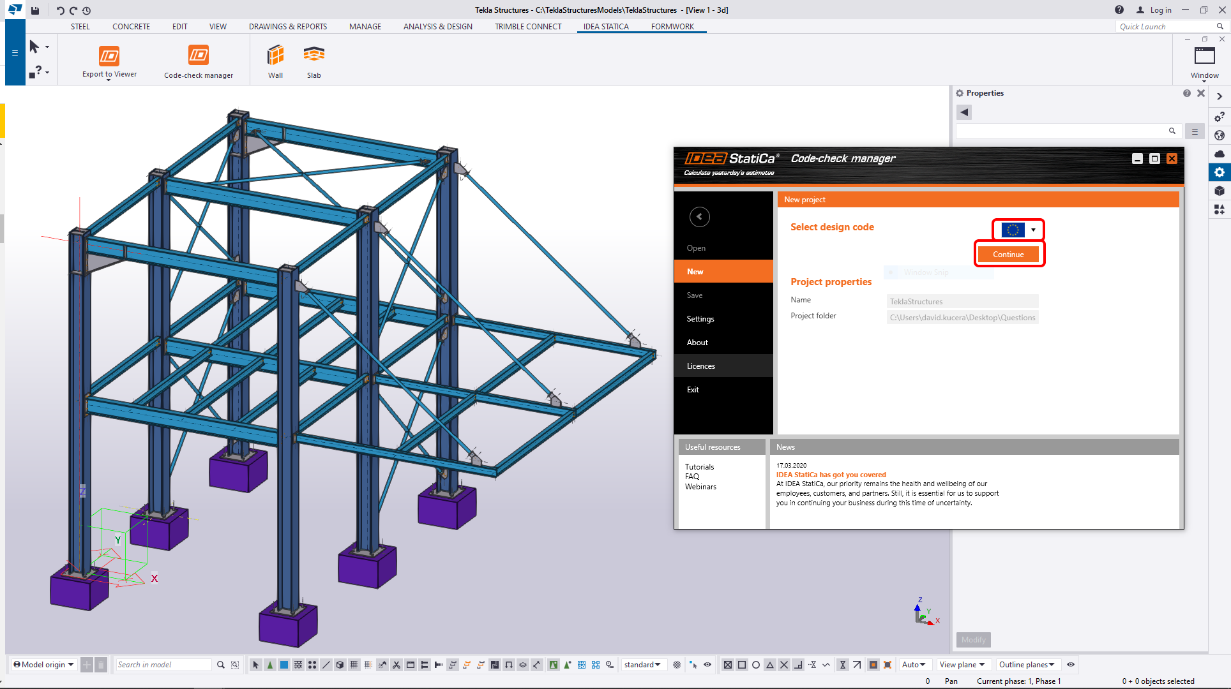The image size is (1231, 689).
Task: Select Settings in Code-check manager menu
Action: tap(700, 319)
